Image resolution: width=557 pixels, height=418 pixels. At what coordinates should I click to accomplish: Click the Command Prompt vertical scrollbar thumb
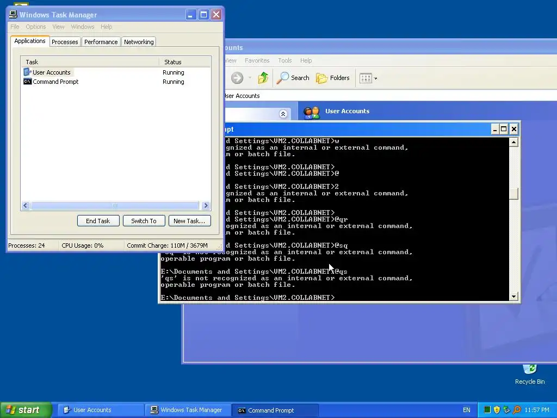click(513, 194)
